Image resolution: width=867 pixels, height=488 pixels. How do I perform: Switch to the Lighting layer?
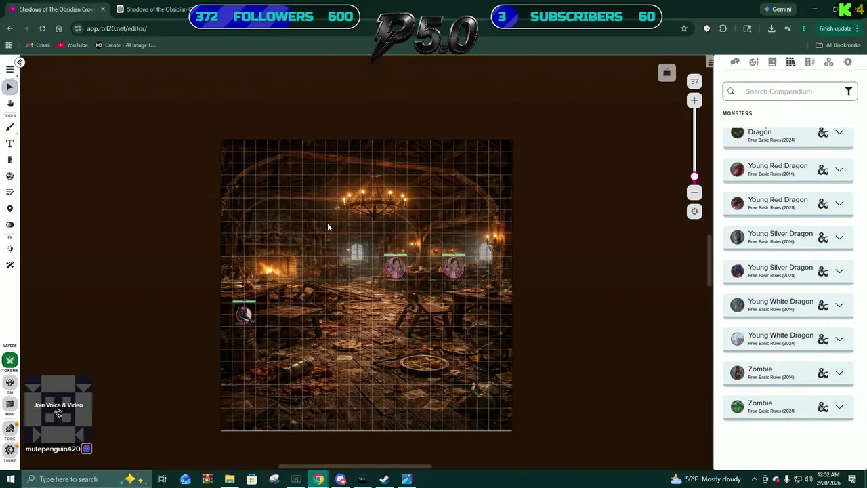click(x=9, y=450)
